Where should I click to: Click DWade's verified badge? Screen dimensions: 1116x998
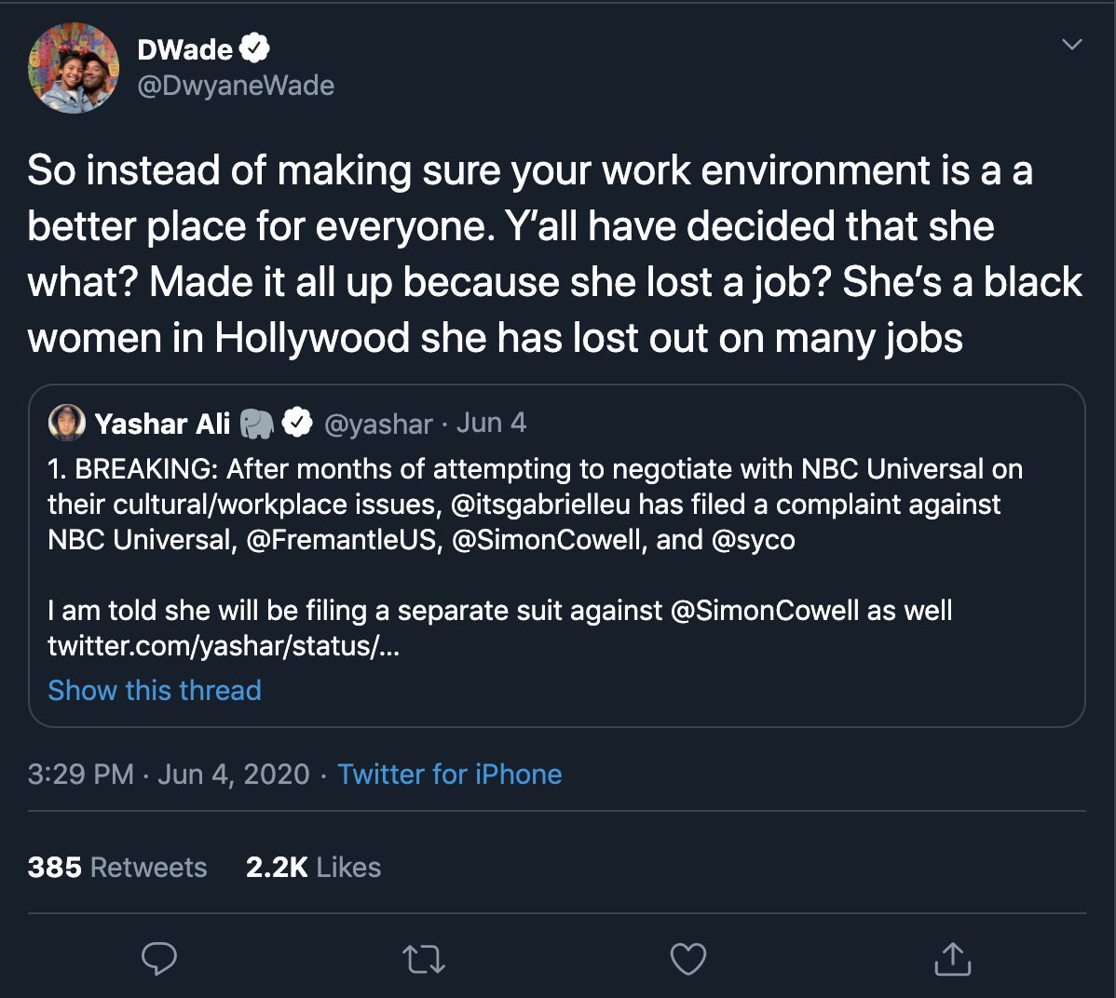coord(255,47)
